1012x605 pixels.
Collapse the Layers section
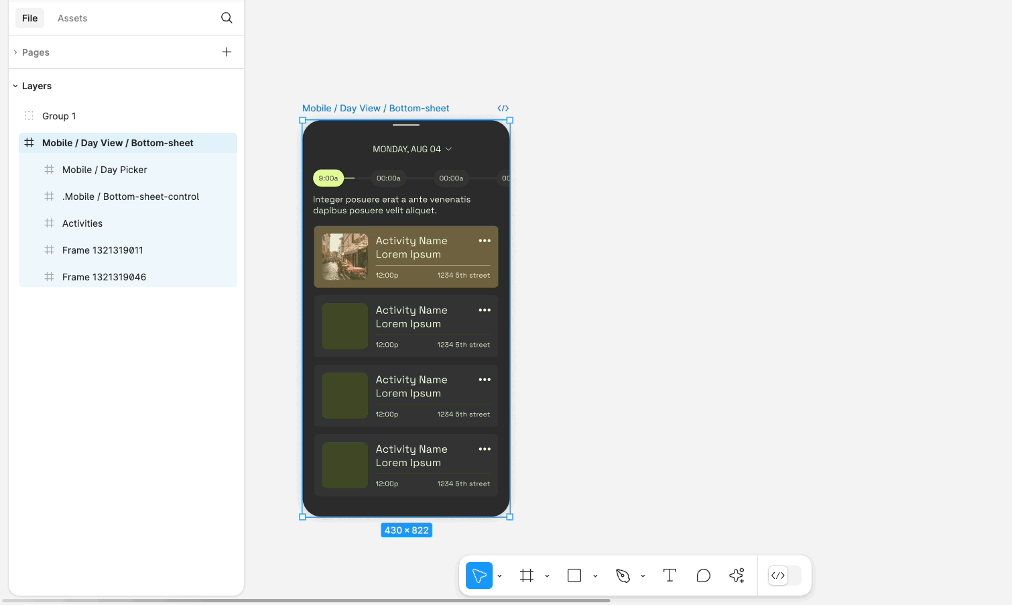[15, 86]
